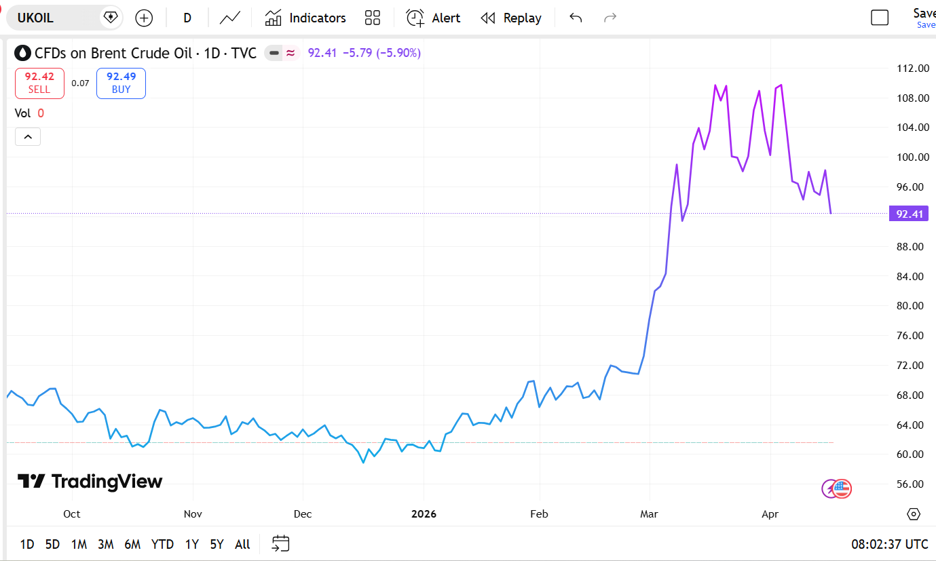Toggle the approximate-equals data status indicator
936x561 pixels.
pos(291,53)
